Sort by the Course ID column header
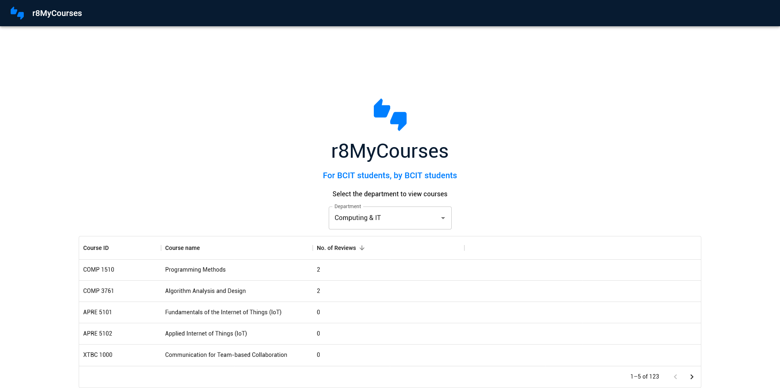This screenshot has height=388, width=780. coord(96,248)
